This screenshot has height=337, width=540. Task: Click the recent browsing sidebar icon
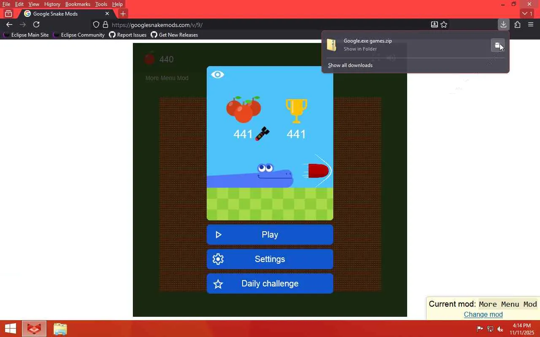pos(8,13)
